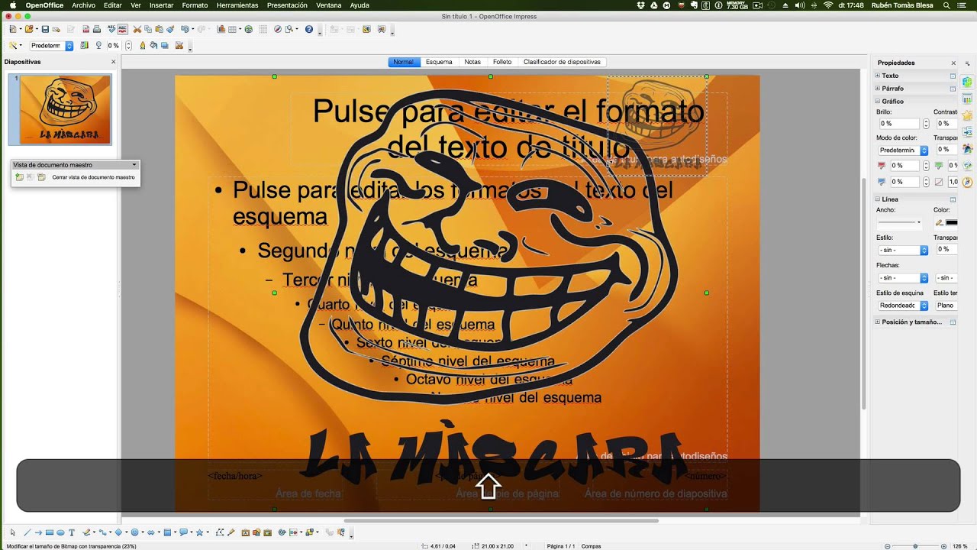Open the Estilo de esquina dropdown
The image size is (977, 550).
[902, 306]
